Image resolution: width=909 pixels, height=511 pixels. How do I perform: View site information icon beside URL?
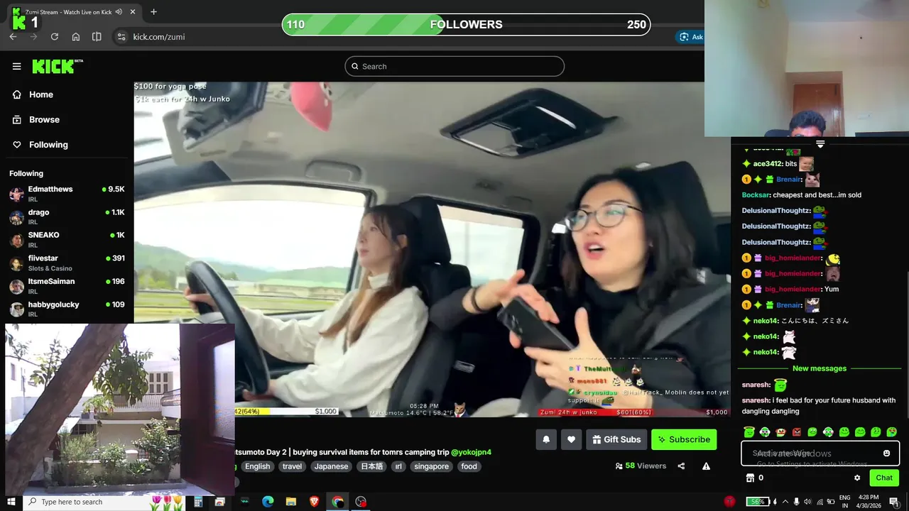click(x=121, y=37)
